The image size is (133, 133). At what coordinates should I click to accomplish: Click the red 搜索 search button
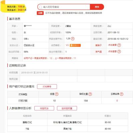[97, 7]
